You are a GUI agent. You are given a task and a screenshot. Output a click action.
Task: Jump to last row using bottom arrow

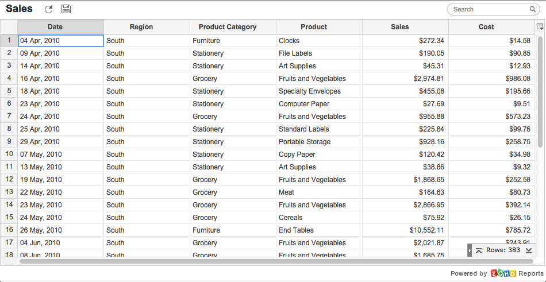528,250
